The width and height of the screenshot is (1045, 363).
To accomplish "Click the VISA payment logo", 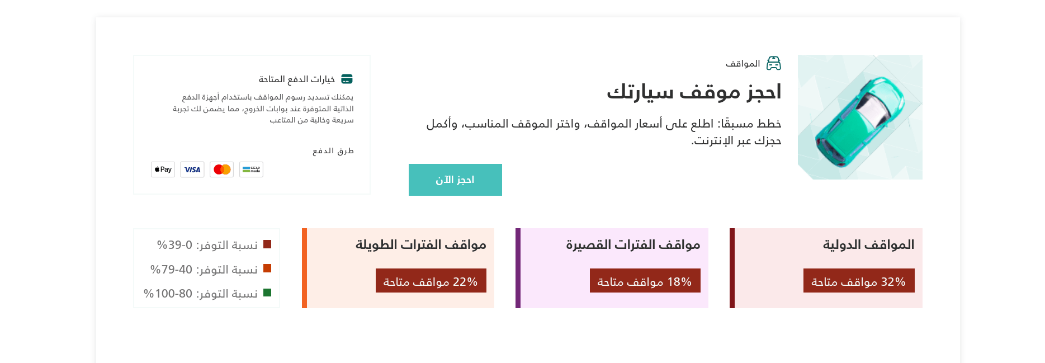I will click(192, 169).
